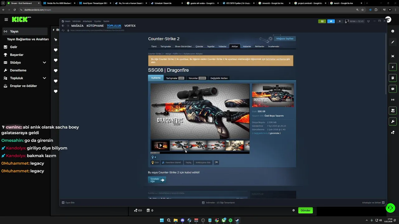Open Ekran Görüntüleri tab
This screenshot has width=399, height=224.
point(183,46)
